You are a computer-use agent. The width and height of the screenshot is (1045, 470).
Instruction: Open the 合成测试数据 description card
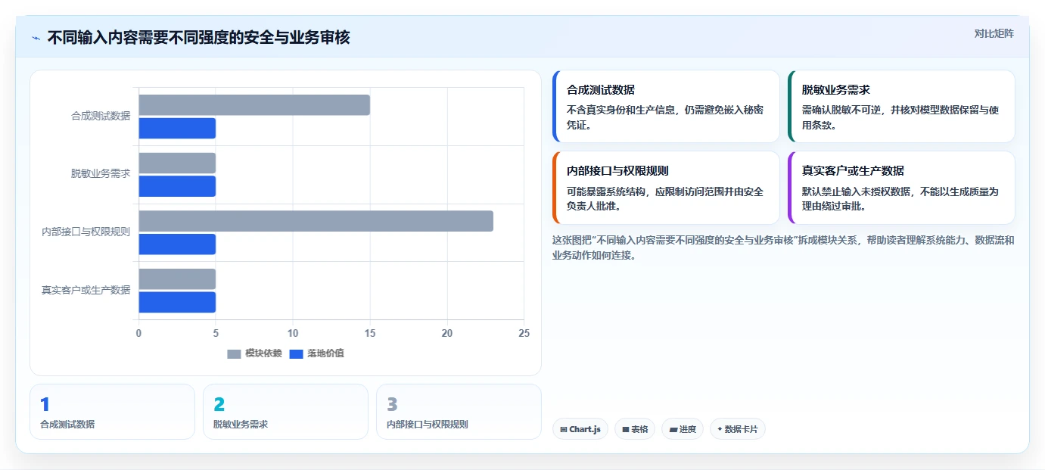click(666, 107)
